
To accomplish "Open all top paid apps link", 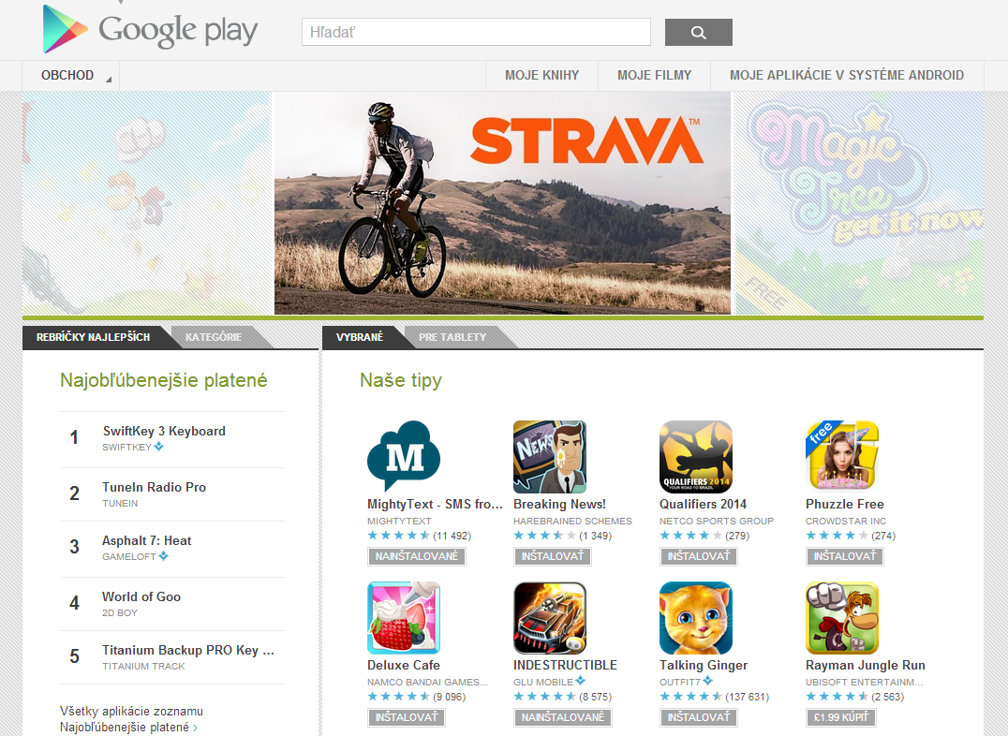I will [131, 719].
